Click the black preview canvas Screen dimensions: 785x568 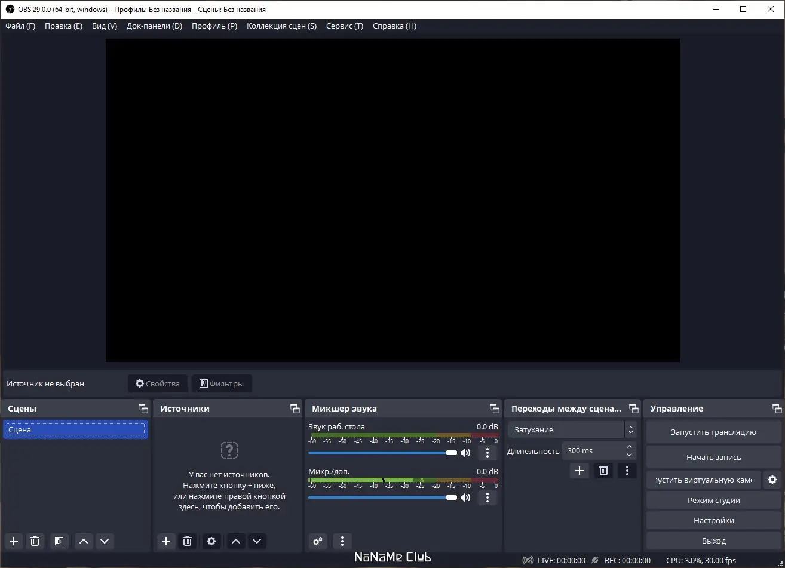(392, 200)
